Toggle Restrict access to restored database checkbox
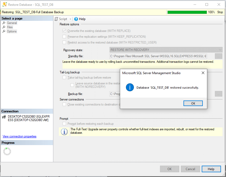This screenshot has height=177, width=226. [64, 42]
